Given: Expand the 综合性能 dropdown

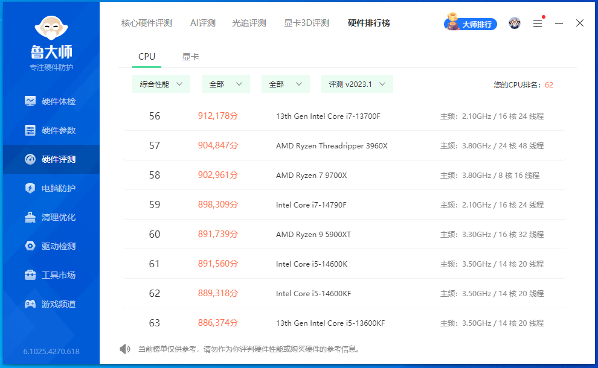Looking at the screenshot, I should pyautogui.click(x=161, y=84).
